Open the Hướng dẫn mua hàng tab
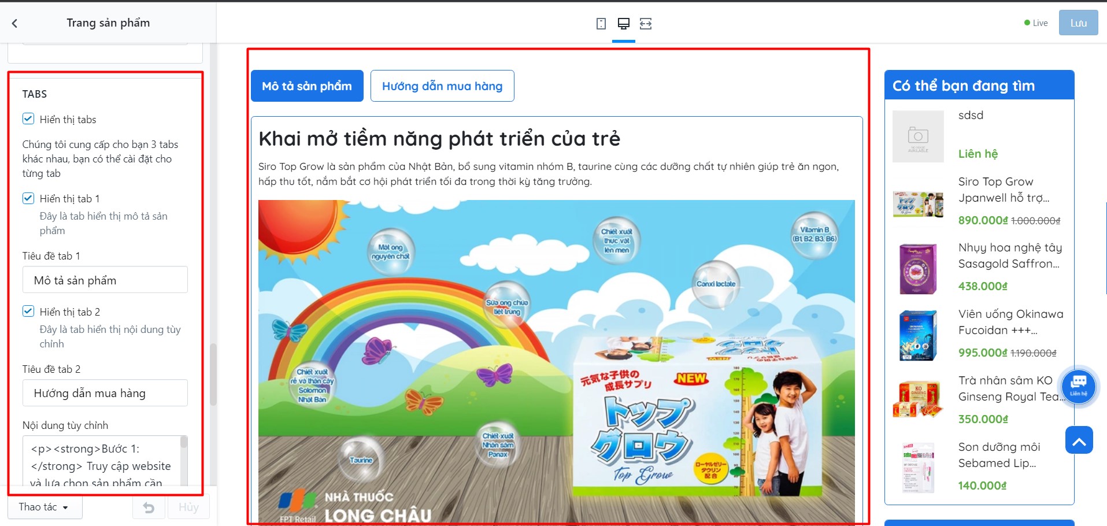The width and height of the screenshot is (1107, 526). coord(442,86)
